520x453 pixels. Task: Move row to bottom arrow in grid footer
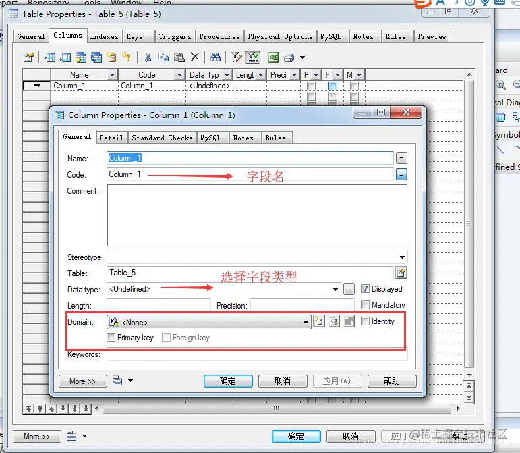(x=86, y=409)
